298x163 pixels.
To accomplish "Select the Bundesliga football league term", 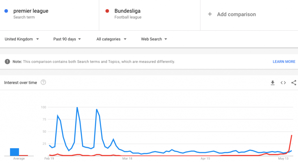I will pyautogui.click(x=150, y=15).
